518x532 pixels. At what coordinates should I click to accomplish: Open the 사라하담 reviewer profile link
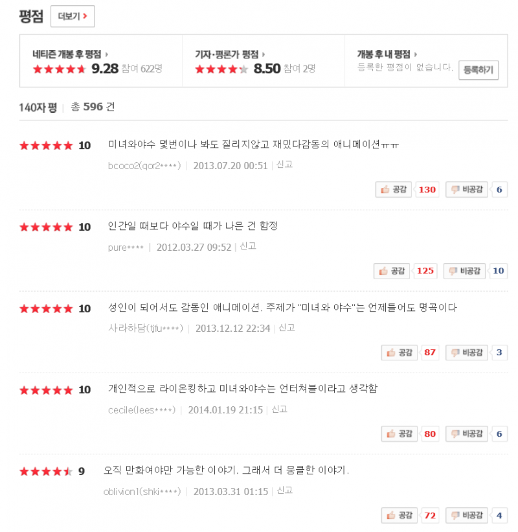pyautogui.click(x=145, y=328)
